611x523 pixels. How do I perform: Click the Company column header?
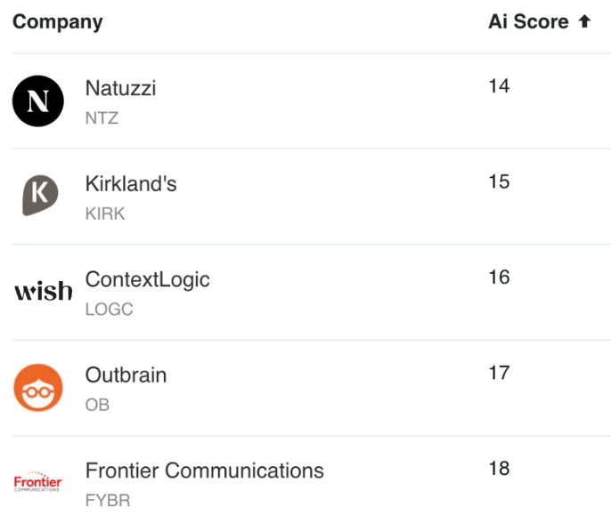(x=58, y=21)
